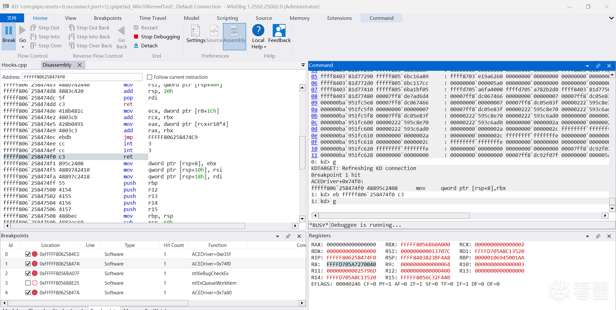Click stack frame link 0b in Command output
Screen dimensions: 616x310
tap(314, 116)
